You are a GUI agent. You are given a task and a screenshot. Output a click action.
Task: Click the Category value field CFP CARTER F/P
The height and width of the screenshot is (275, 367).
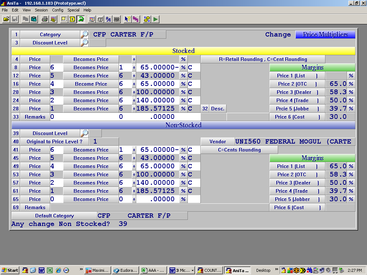pos(128,34)
